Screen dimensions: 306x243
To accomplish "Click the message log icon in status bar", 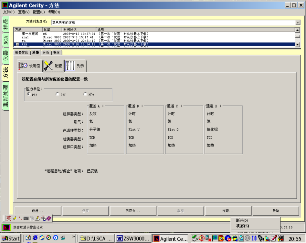I will 6,227.
